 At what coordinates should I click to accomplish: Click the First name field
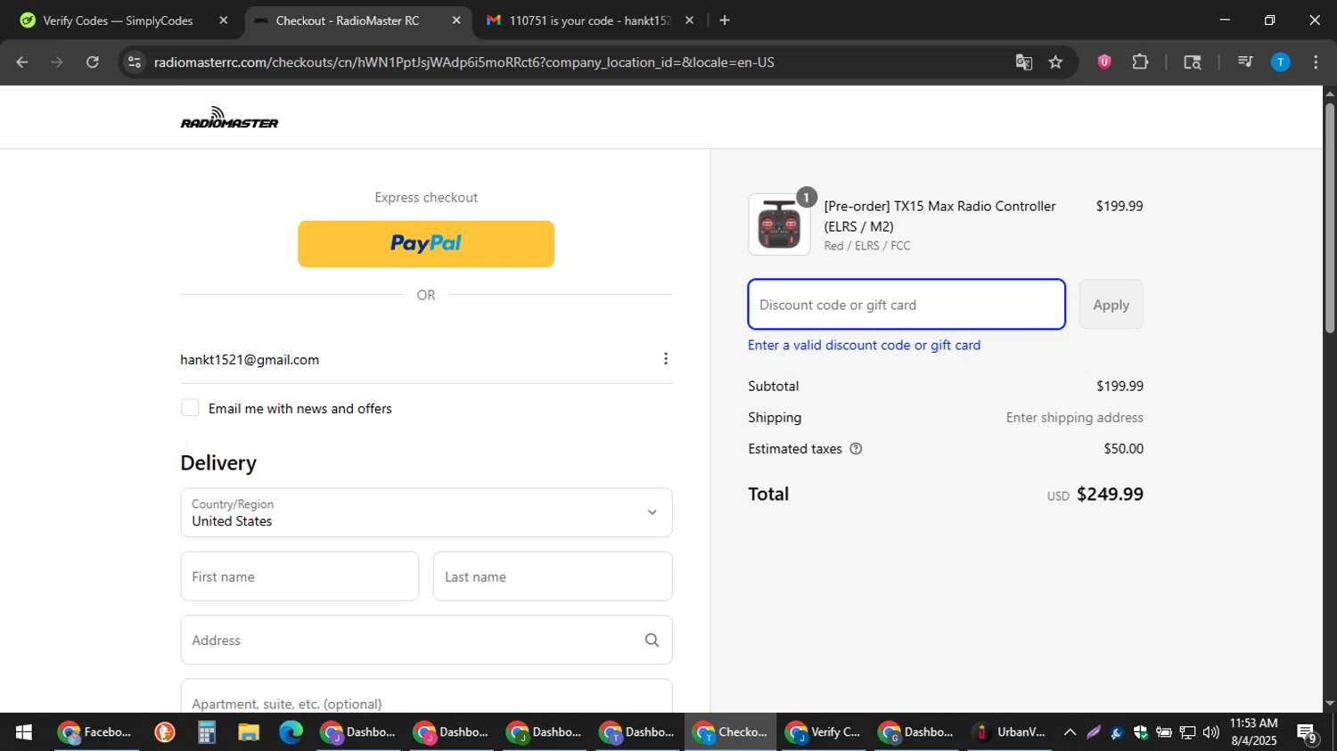click(299, 576)
